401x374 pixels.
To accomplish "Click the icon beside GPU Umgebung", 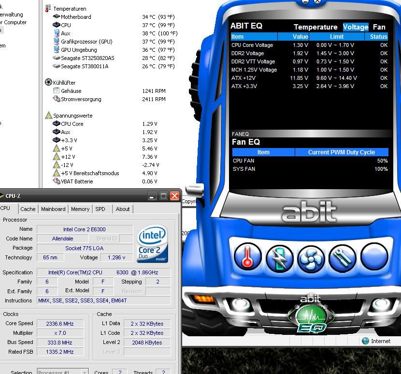I will [57, 49].
